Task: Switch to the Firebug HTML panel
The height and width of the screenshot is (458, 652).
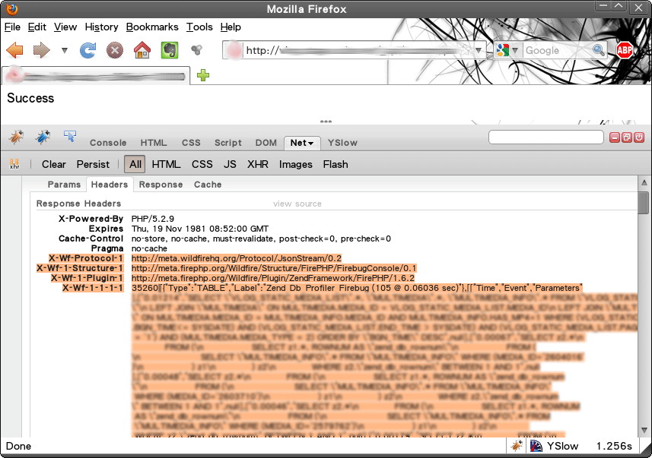Action: tap(154, 143)
